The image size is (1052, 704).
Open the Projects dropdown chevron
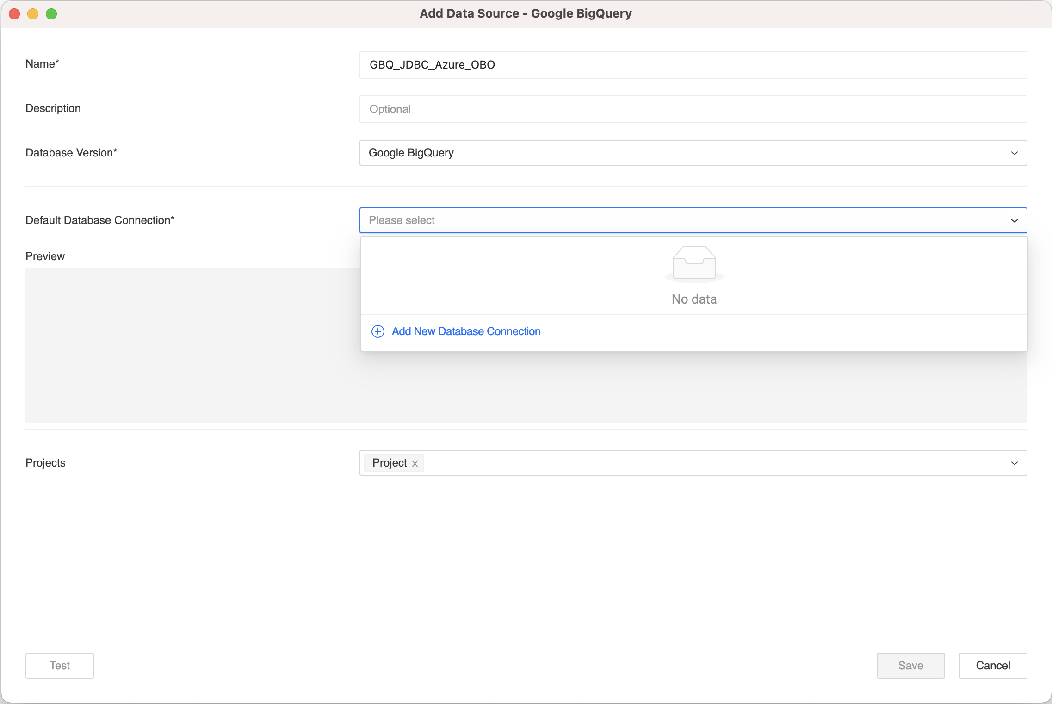point(1014,463)
